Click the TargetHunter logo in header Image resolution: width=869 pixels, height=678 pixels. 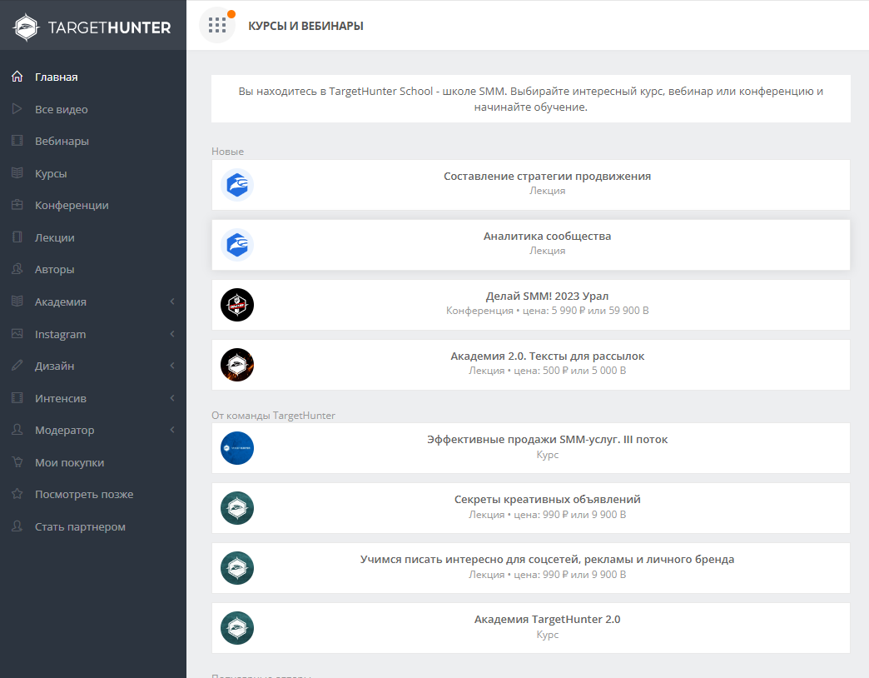coord(92,27)
